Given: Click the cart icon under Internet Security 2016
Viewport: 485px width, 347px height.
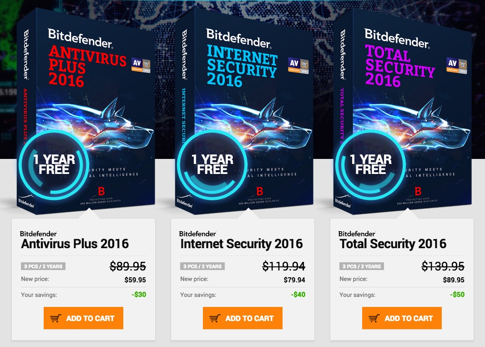Looking at the screenshot, I should 215,319.
